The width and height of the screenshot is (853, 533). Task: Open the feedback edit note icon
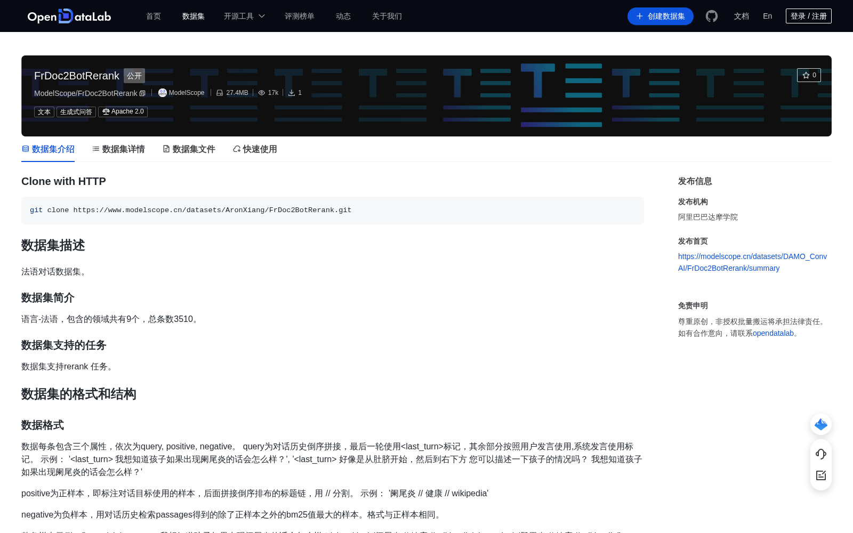821,475
